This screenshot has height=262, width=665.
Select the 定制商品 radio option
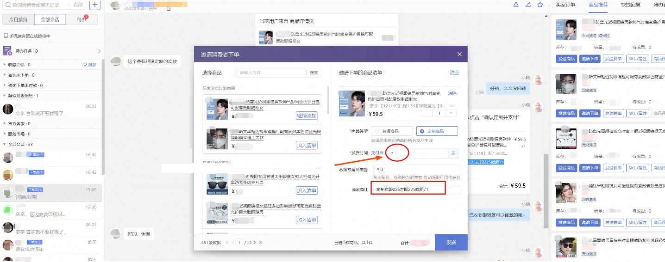click(x=422, y=131)
